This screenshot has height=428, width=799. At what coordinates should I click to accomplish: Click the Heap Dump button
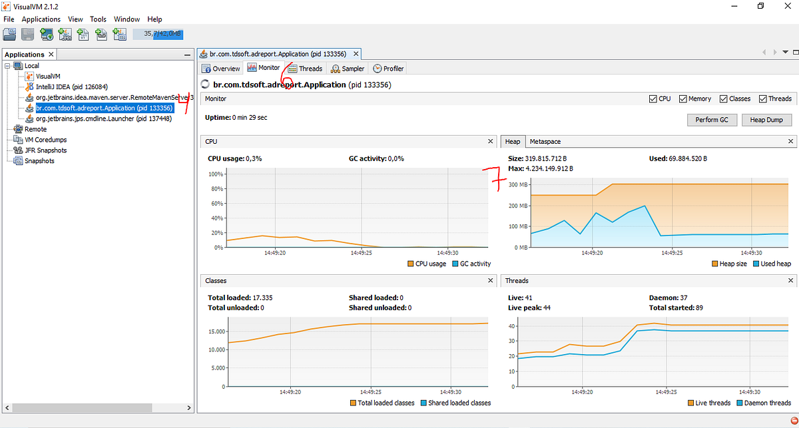tap(766, 120)
